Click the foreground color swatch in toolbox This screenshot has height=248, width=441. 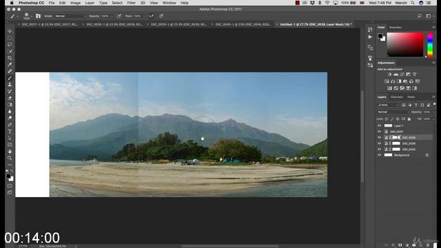(8, 176)
